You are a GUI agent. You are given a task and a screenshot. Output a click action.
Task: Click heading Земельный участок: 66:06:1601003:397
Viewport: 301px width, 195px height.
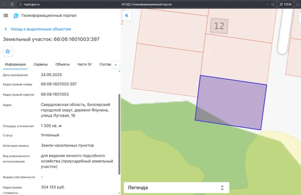pyautogui.click(x=51, y=39)
